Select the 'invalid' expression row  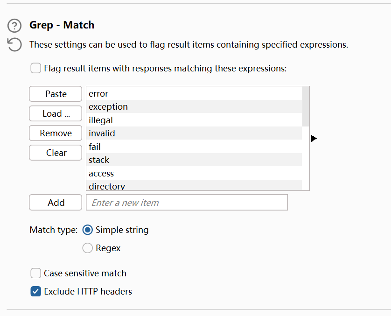point(194,133)
